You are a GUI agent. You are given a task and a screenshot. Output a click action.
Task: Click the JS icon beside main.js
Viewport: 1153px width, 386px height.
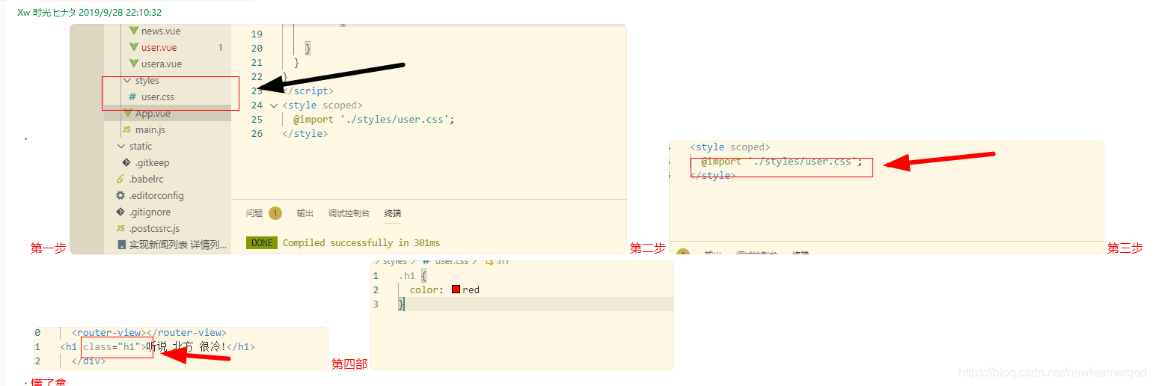[x=126, y=130]
